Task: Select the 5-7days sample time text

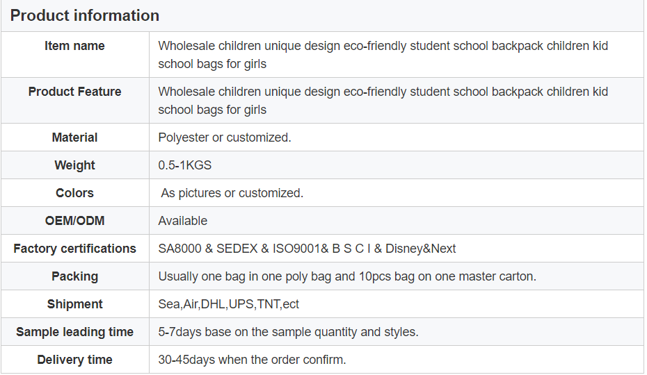Action: click(x=288, y=332)
